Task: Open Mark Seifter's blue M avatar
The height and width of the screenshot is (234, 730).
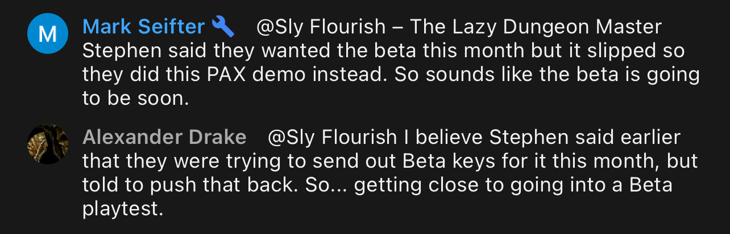Action: (x=48, y=33)
